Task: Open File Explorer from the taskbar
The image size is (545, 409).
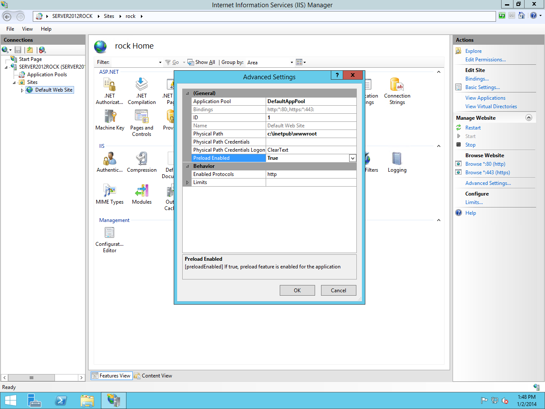Action: 87,400
